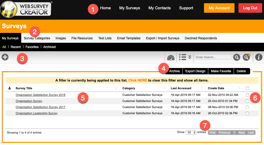Switch to the Survey Categories tab
264x145 pixels.
tap(37, 38)
